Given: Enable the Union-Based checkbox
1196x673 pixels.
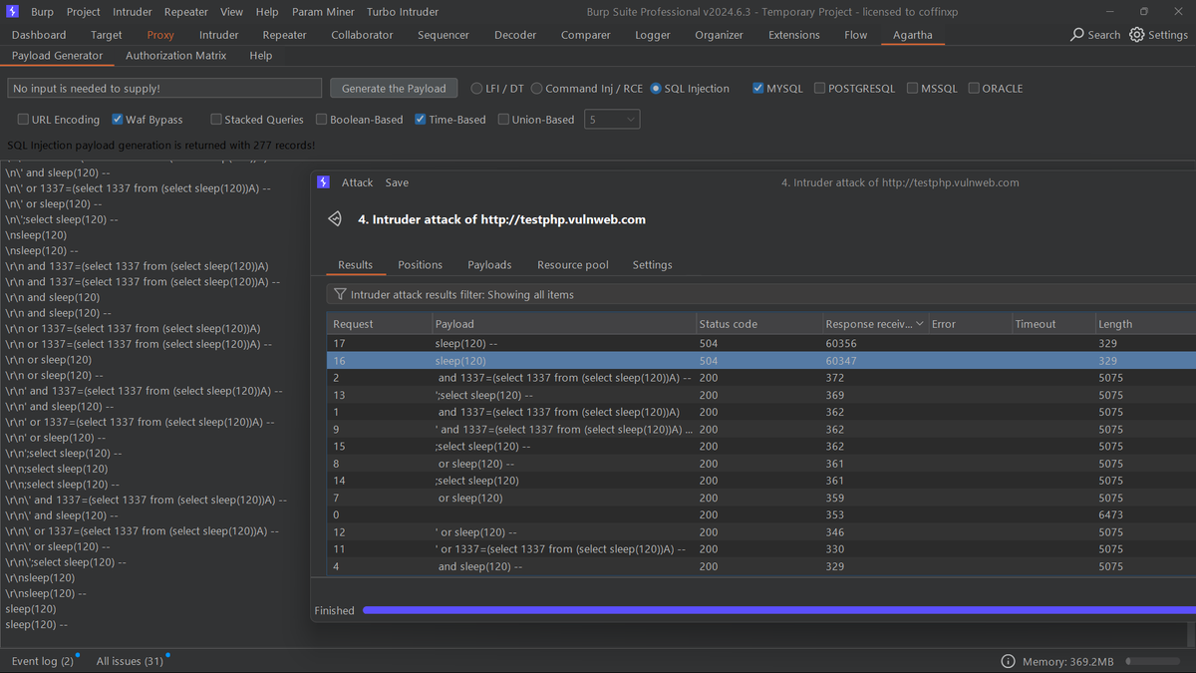Looking at the screenshot, I should pos(503,120).
